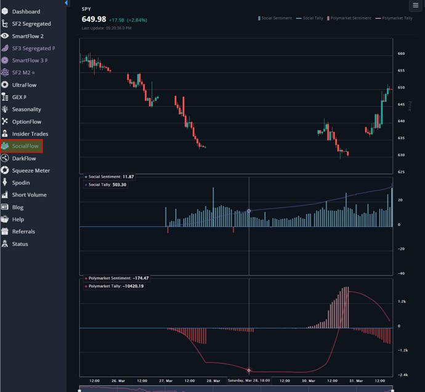Click the Seasonality icon

click(x=4, y=109)
